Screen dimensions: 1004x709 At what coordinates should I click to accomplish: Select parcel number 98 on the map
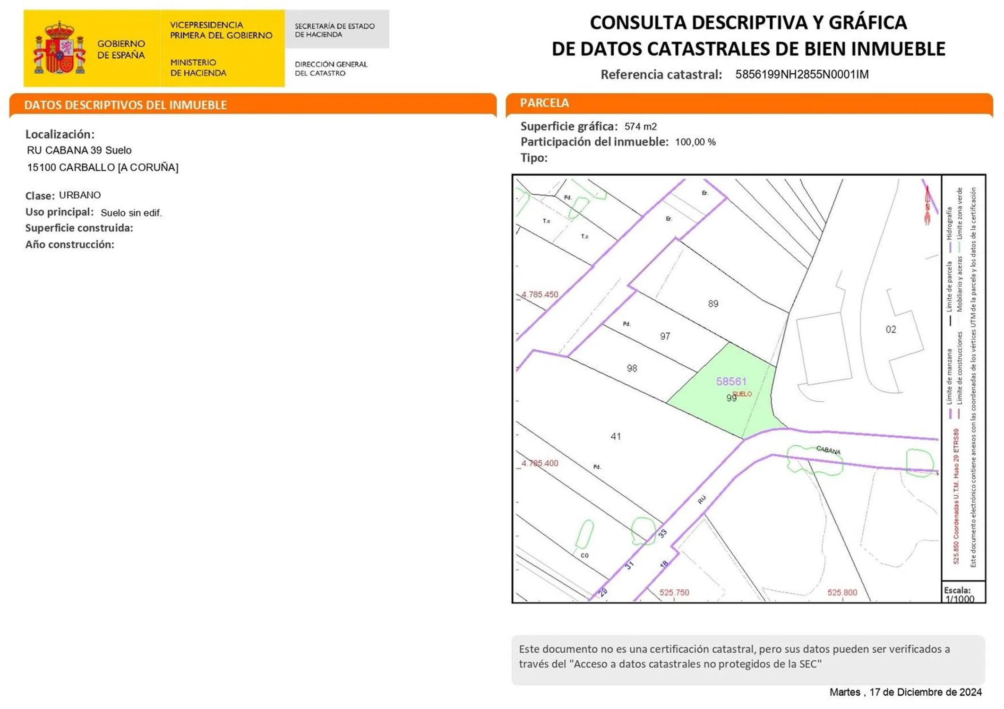[632, 369]
